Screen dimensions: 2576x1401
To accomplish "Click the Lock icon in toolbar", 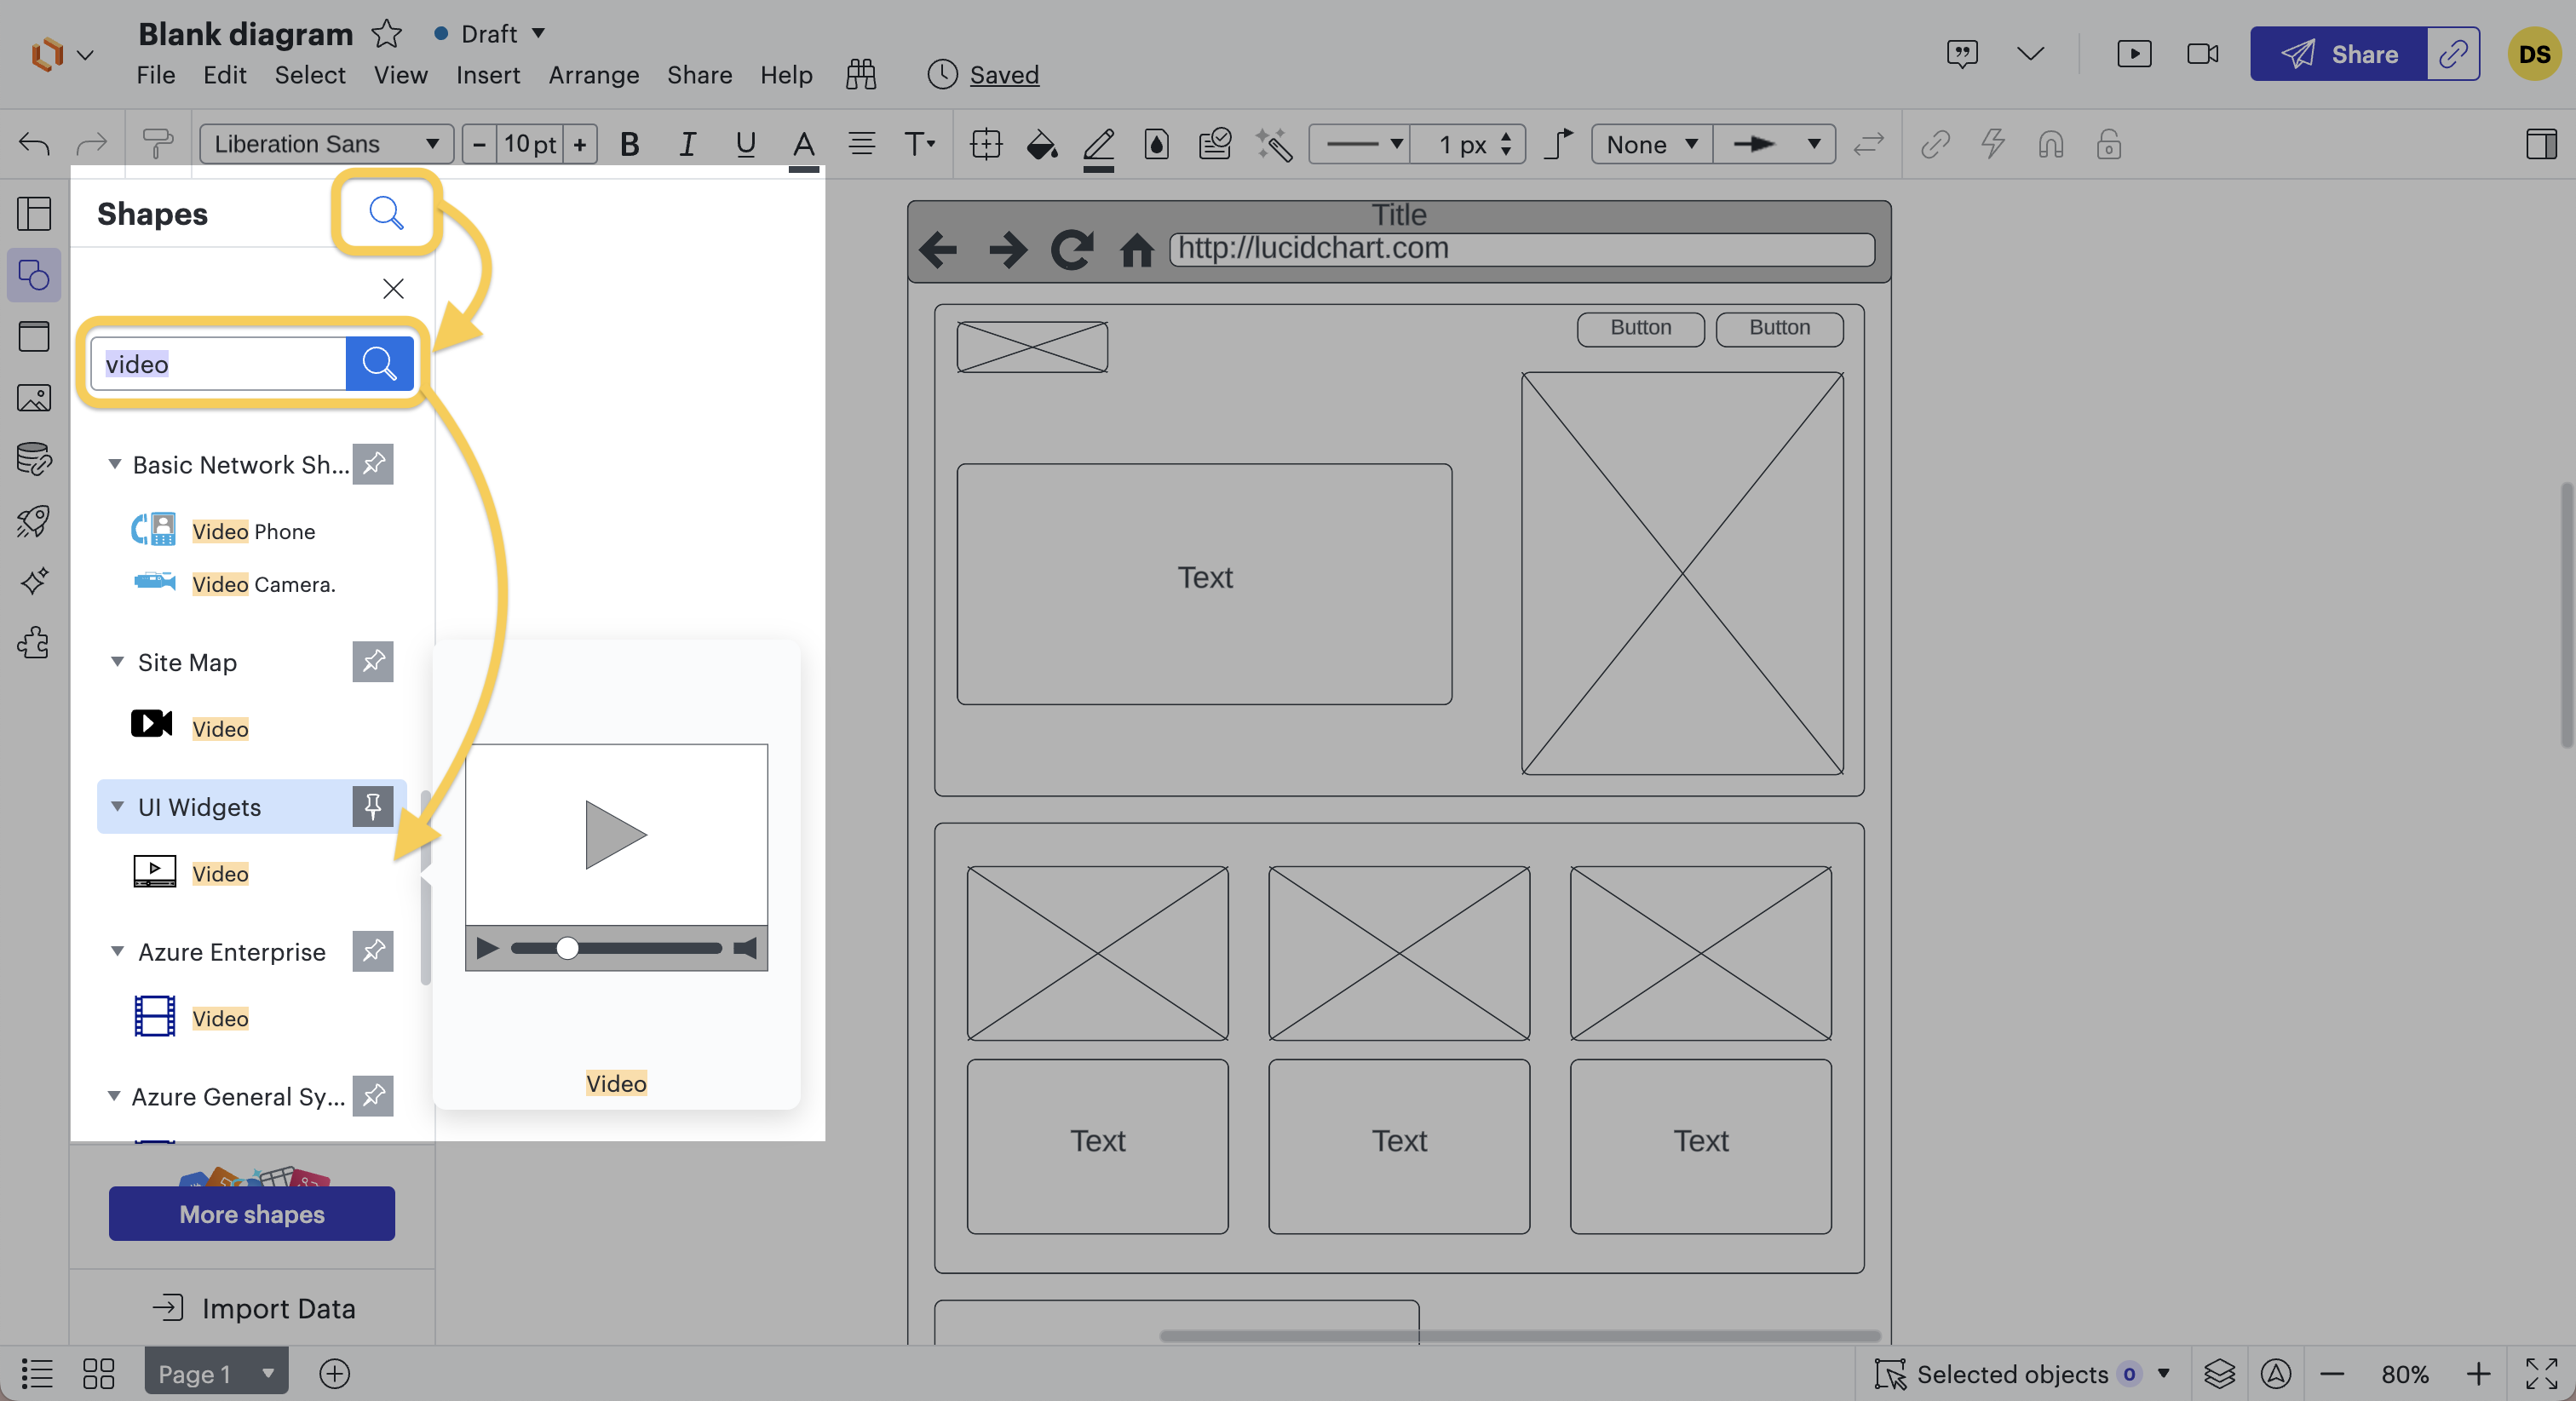I will [x=2109, y=145].
